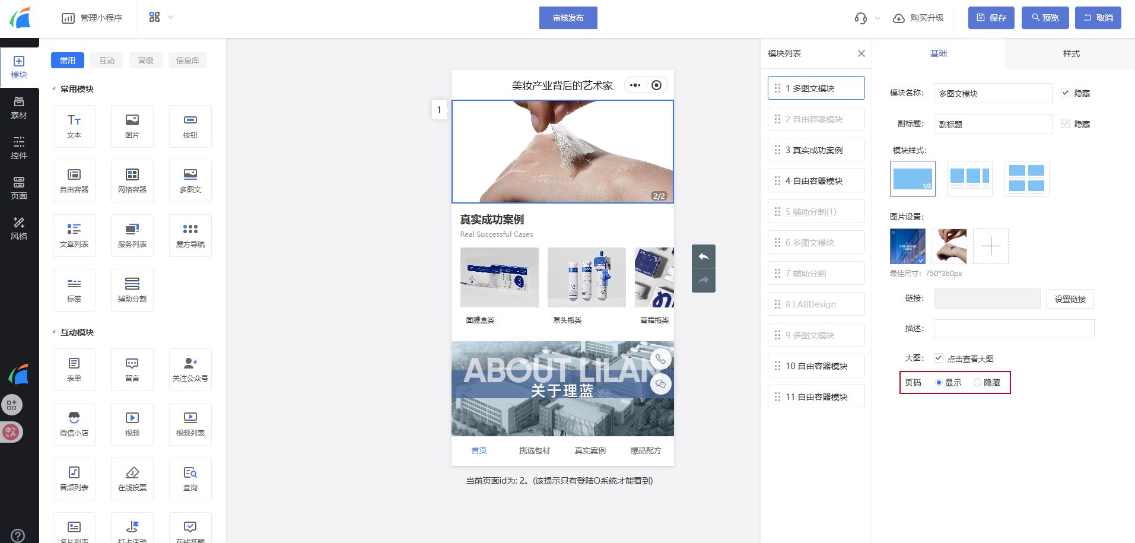Switch to the 高级 module tab
Viewport: 1135px width, 543px height.
[146, 61]
